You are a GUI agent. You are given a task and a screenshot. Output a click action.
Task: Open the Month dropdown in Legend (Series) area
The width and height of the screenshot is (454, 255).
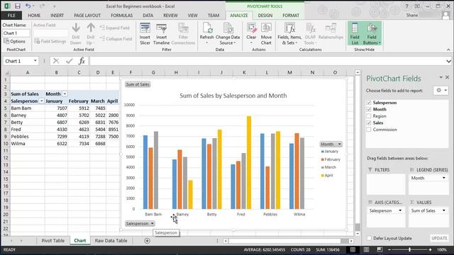444,178
